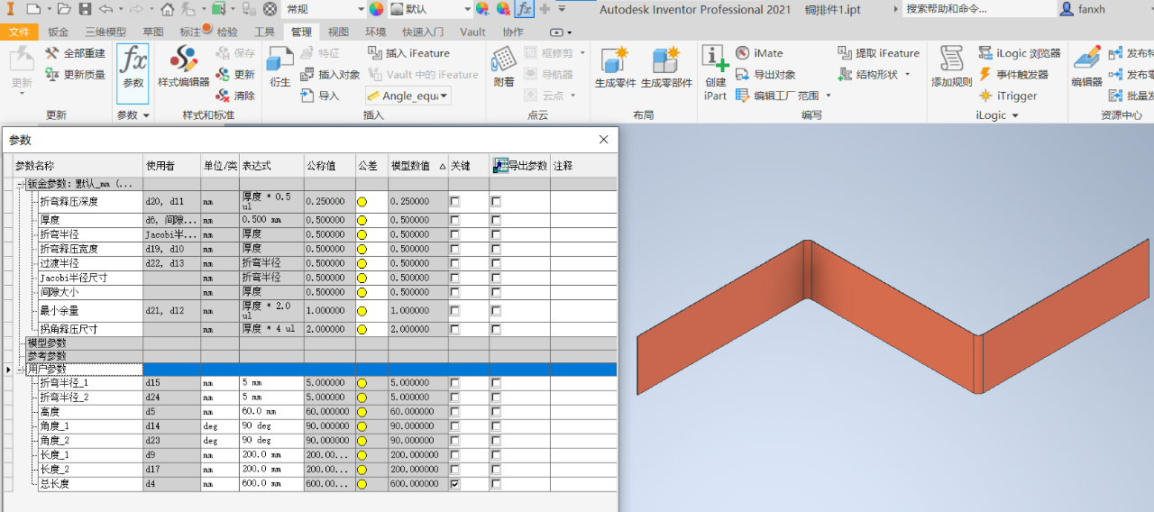Click 添加规则 add rule tool
Viewport: 1154px width, 512px height.
tap(952, 69)
